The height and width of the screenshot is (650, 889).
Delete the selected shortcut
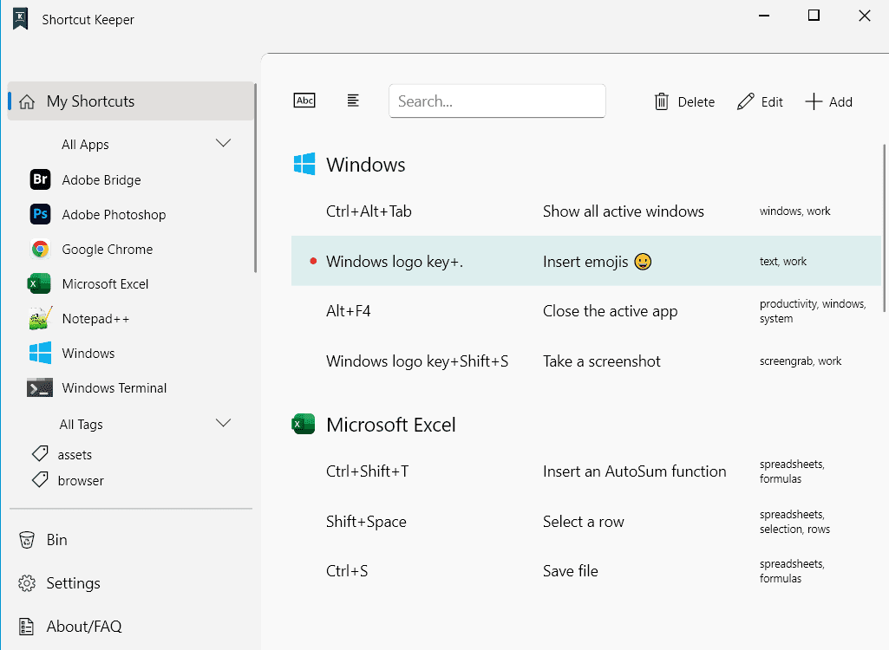click(684, 101)
